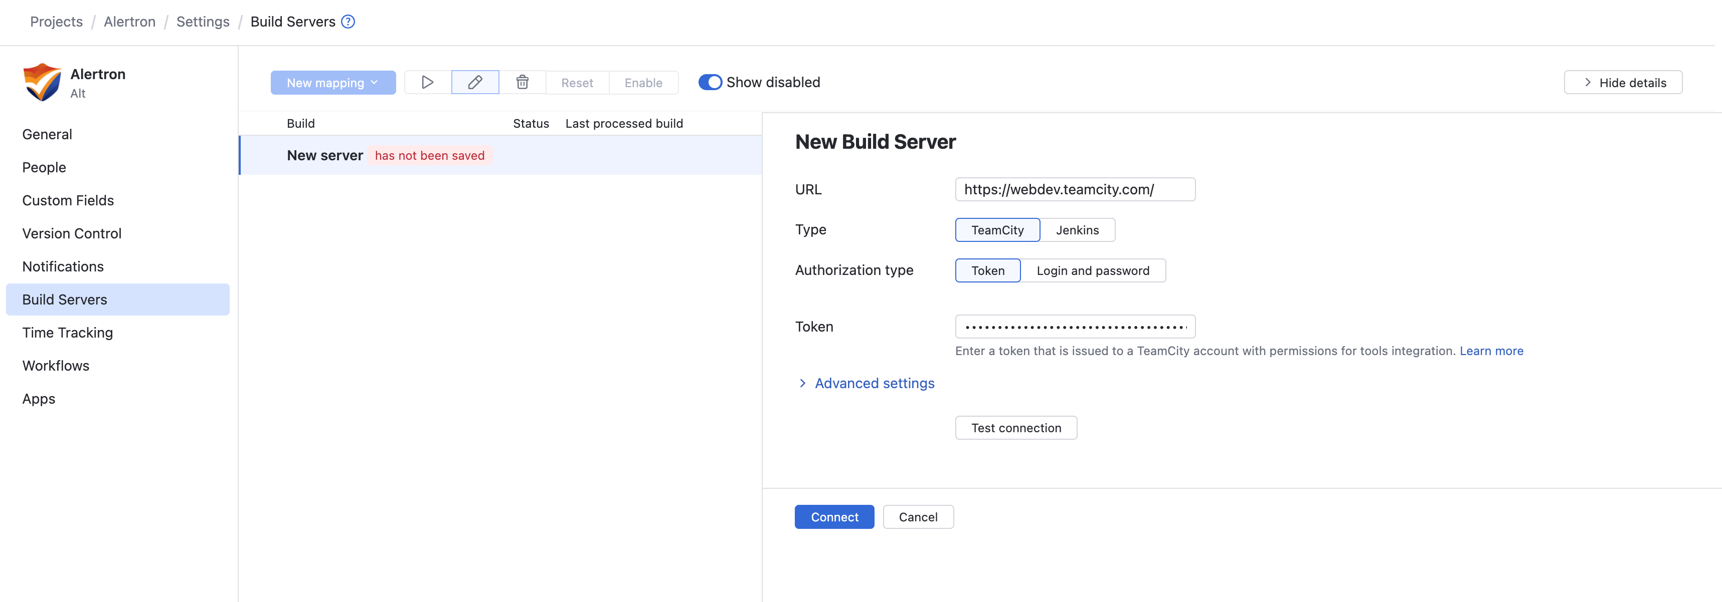
Task: Click the run (play) icon in toolbar
Action: [427, 82]
